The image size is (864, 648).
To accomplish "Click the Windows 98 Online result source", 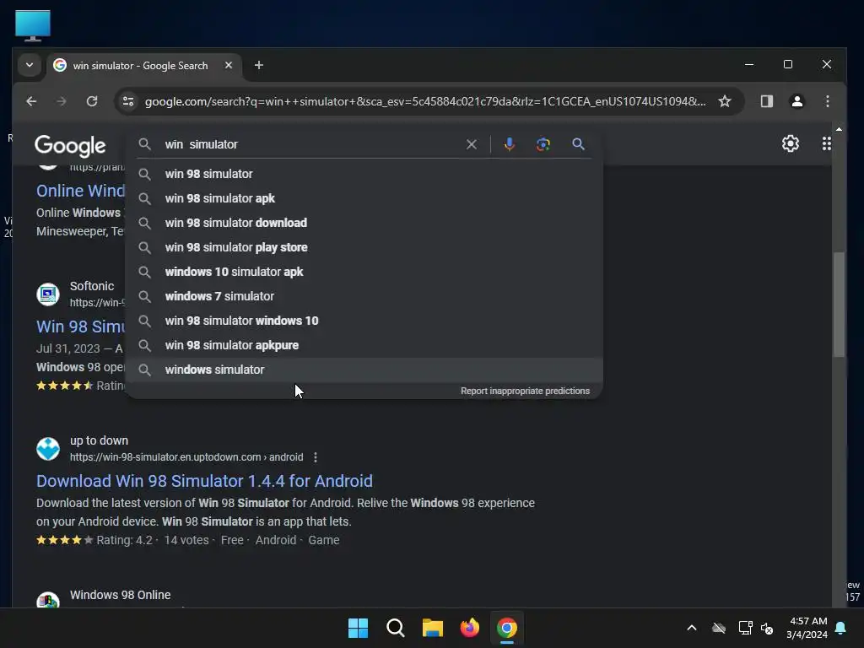I will click(x=120, y=595).
